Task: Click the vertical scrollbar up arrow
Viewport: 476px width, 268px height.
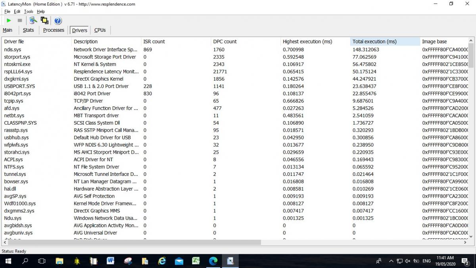Action: click(x=471, y=40)
